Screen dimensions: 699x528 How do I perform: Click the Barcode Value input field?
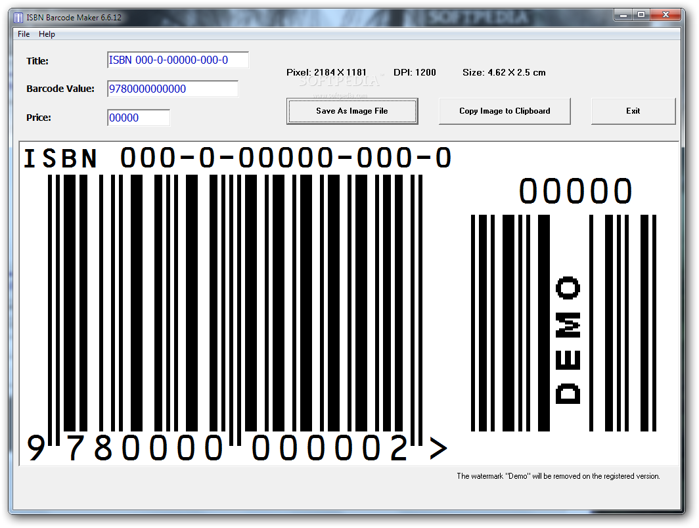click(x=173, y=89)
